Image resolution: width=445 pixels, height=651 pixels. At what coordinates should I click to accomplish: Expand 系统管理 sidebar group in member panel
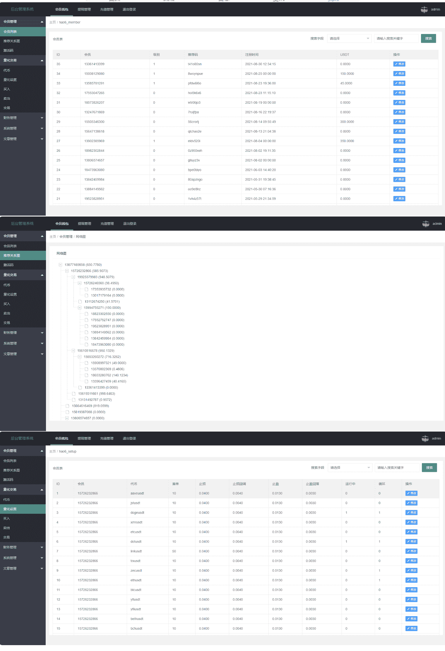pos(23,128)
